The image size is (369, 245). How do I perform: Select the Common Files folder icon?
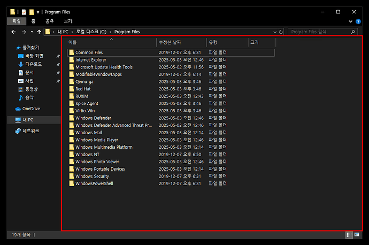[71, 52]
